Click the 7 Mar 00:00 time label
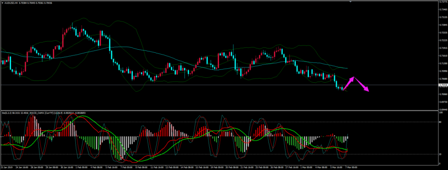This screenshot has width=448, height=170. point(351,167)
